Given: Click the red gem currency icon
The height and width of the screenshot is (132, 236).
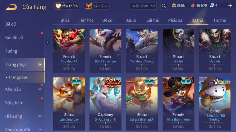Looking at the screenshot, I should 193,6.
